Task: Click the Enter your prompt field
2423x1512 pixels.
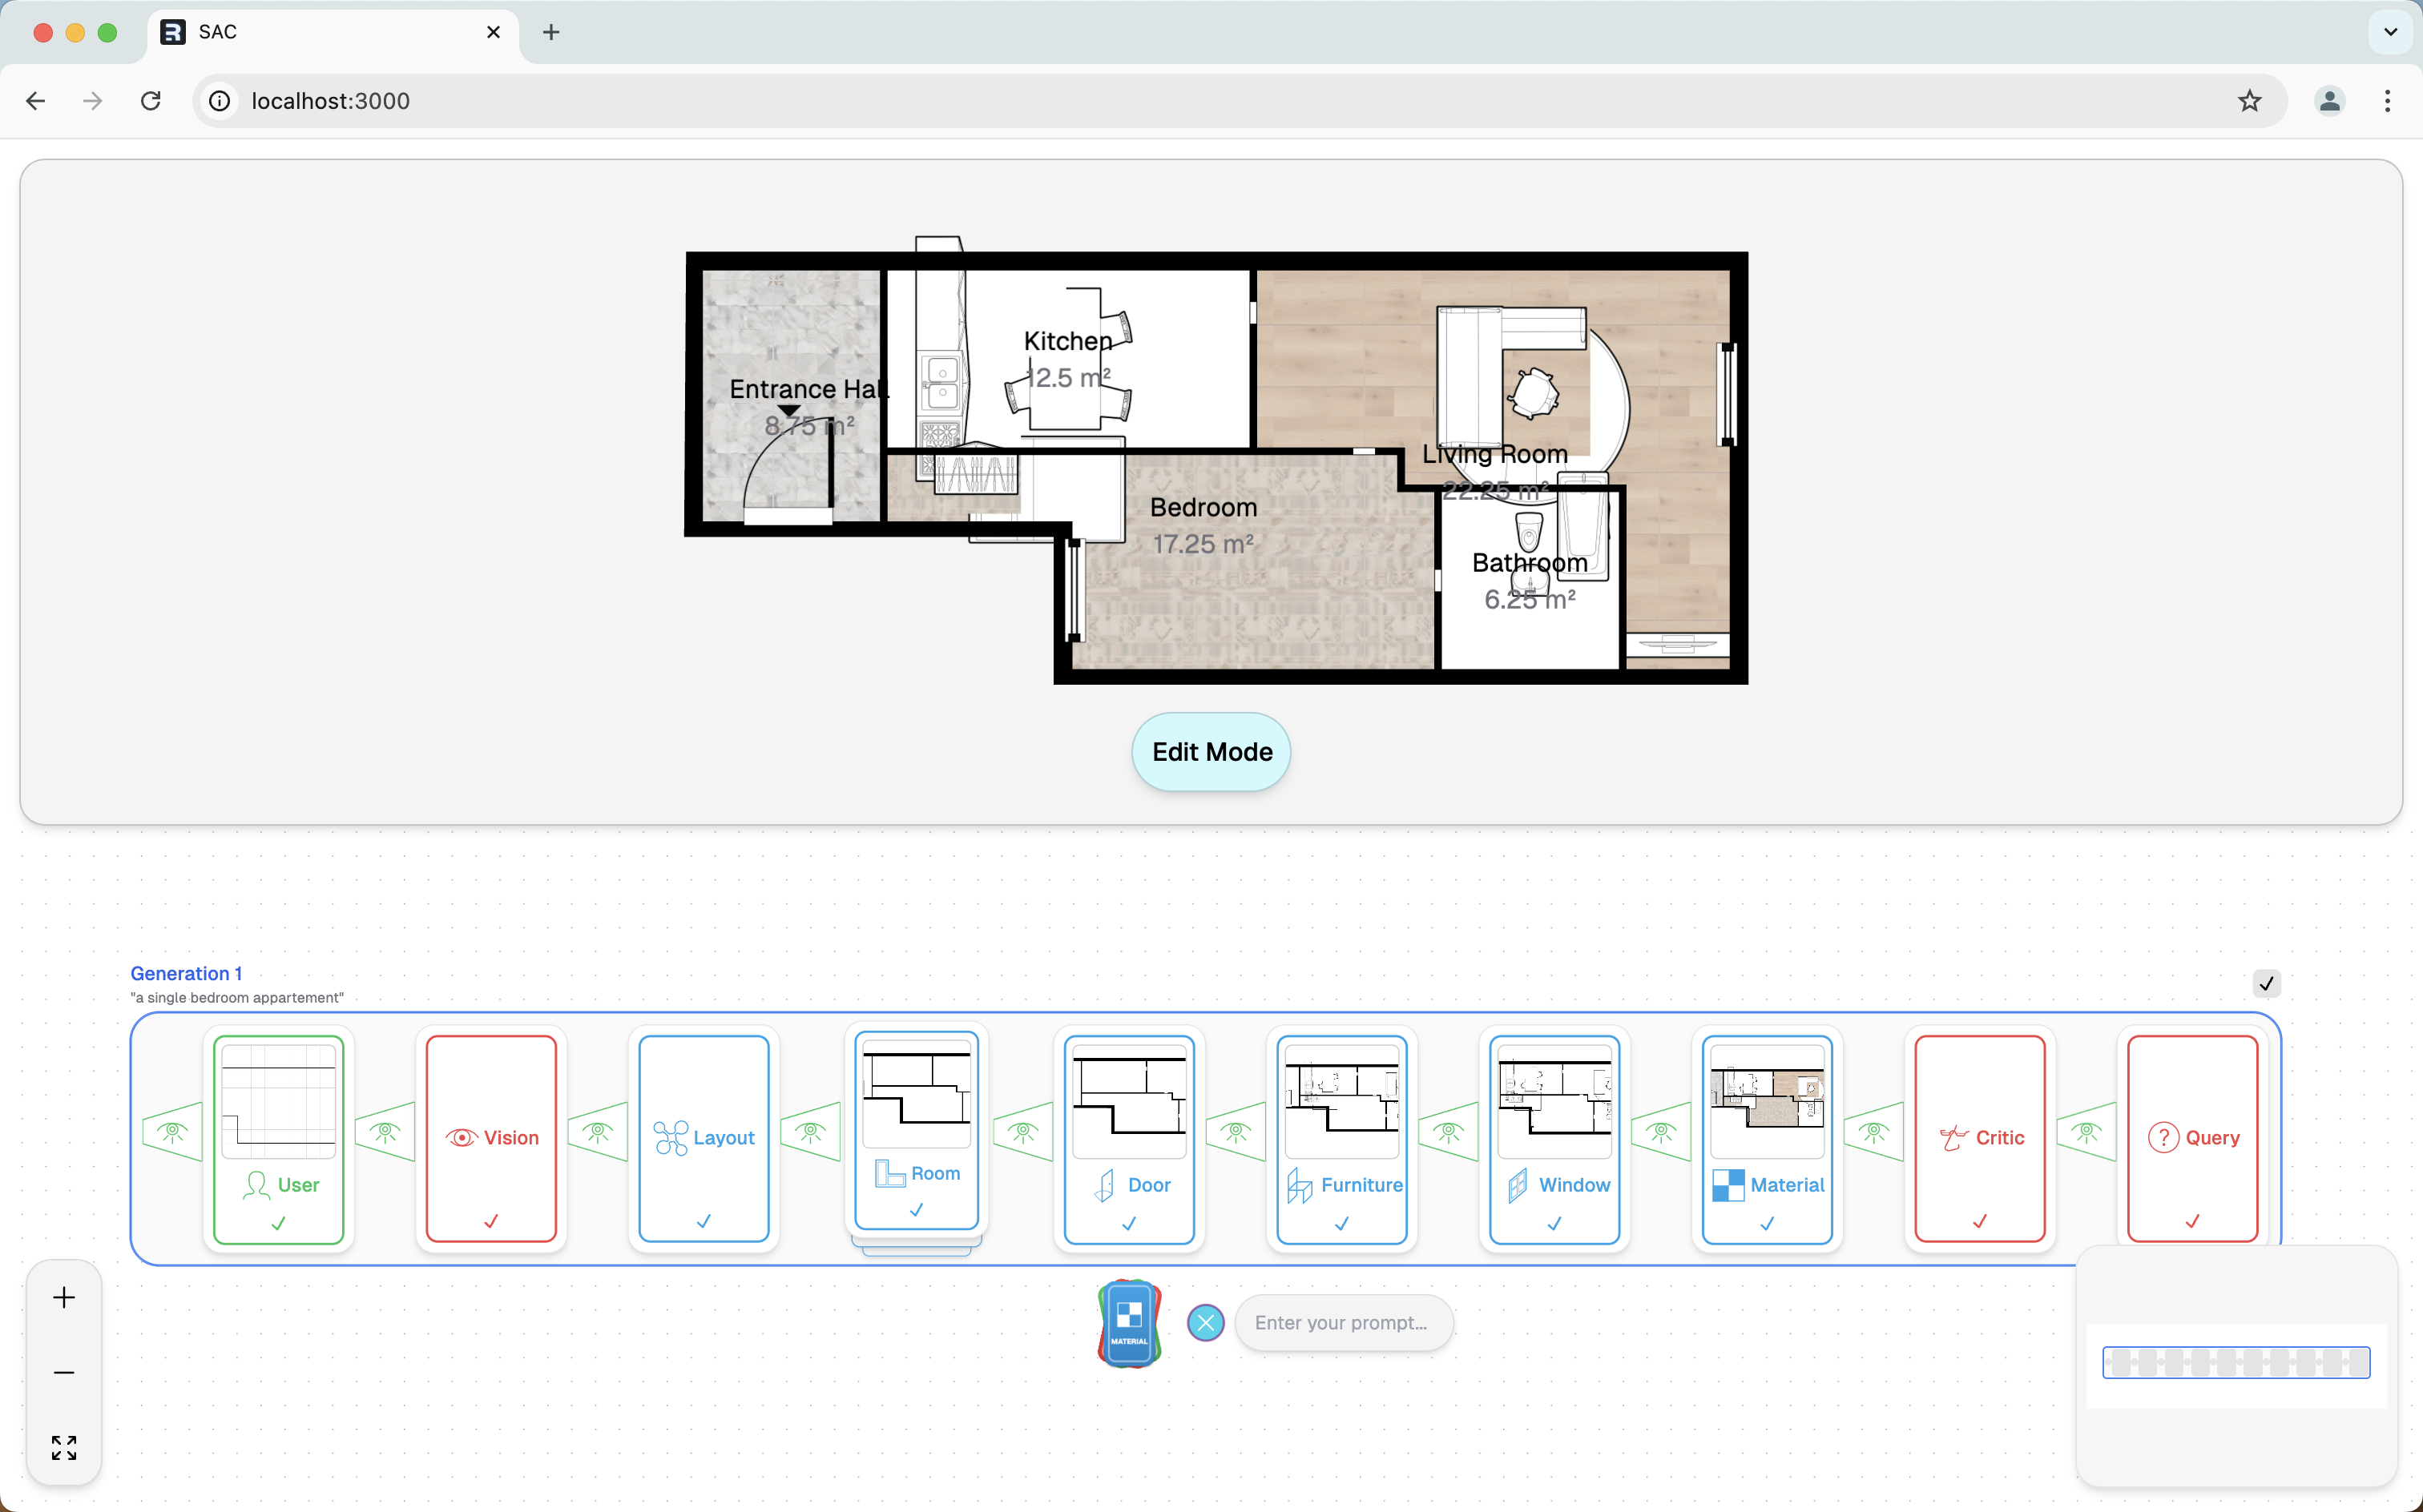Action: pyautogui.click(x=1343, y=1323)
